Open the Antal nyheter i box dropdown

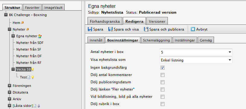(x=196, y=52)
